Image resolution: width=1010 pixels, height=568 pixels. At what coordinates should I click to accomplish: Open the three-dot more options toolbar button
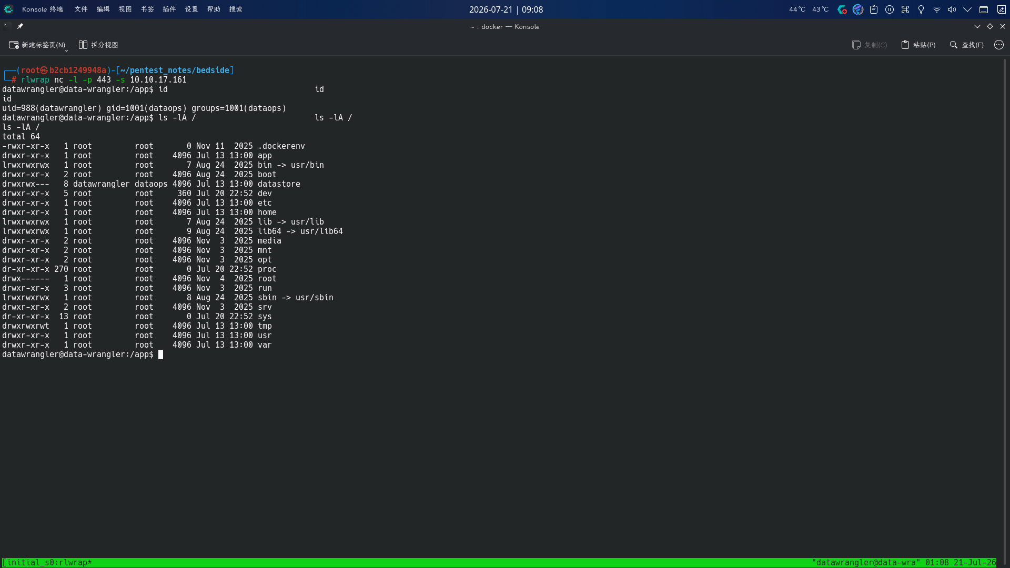pos(999,45)
